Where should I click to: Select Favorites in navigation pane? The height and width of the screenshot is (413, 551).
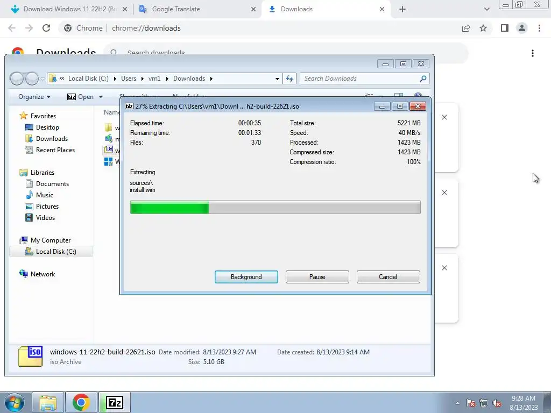pos(38,116)
